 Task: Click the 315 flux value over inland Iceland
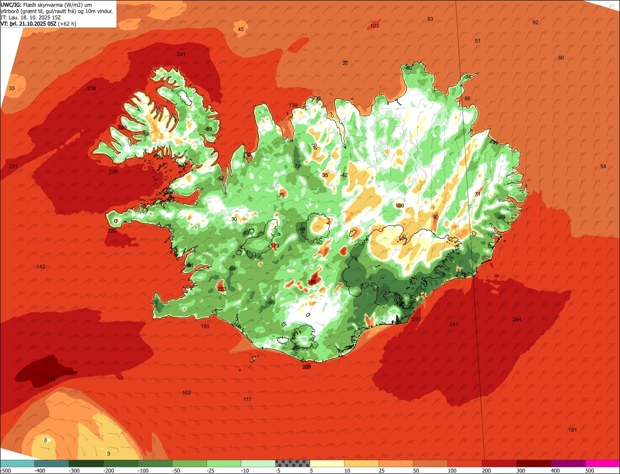coord(311,282)
